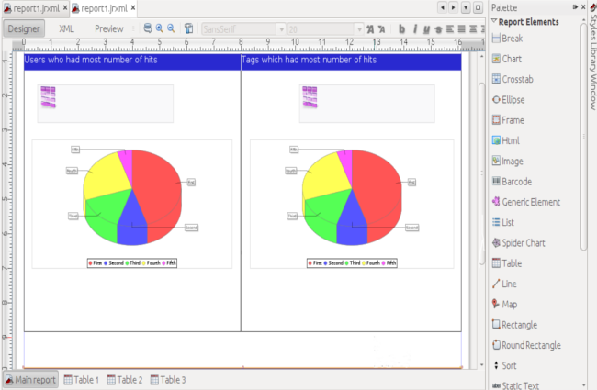Toggle underline text formatting
This screenshot has width=597, height=390.
(x=426, y=28)
